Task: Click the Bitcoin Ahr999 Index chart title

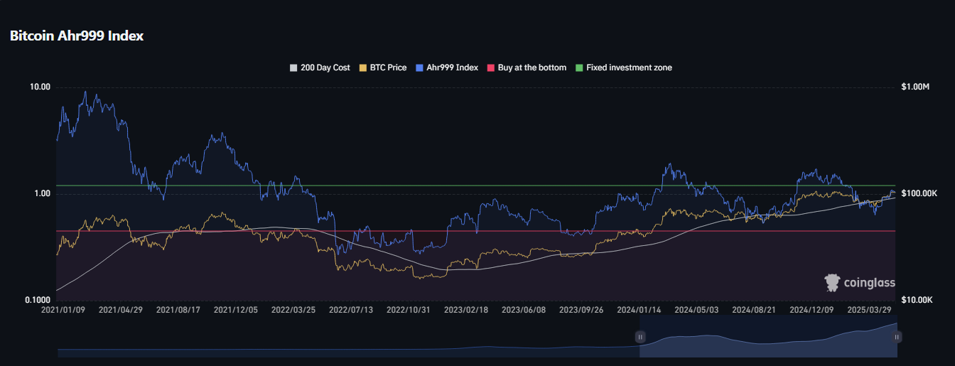Action: [x=77, y=36]
